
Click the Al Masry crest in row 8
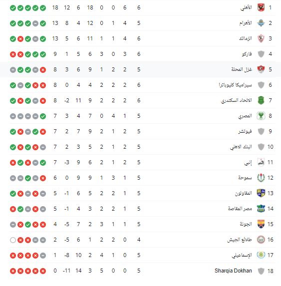click(x=261, y=116)
